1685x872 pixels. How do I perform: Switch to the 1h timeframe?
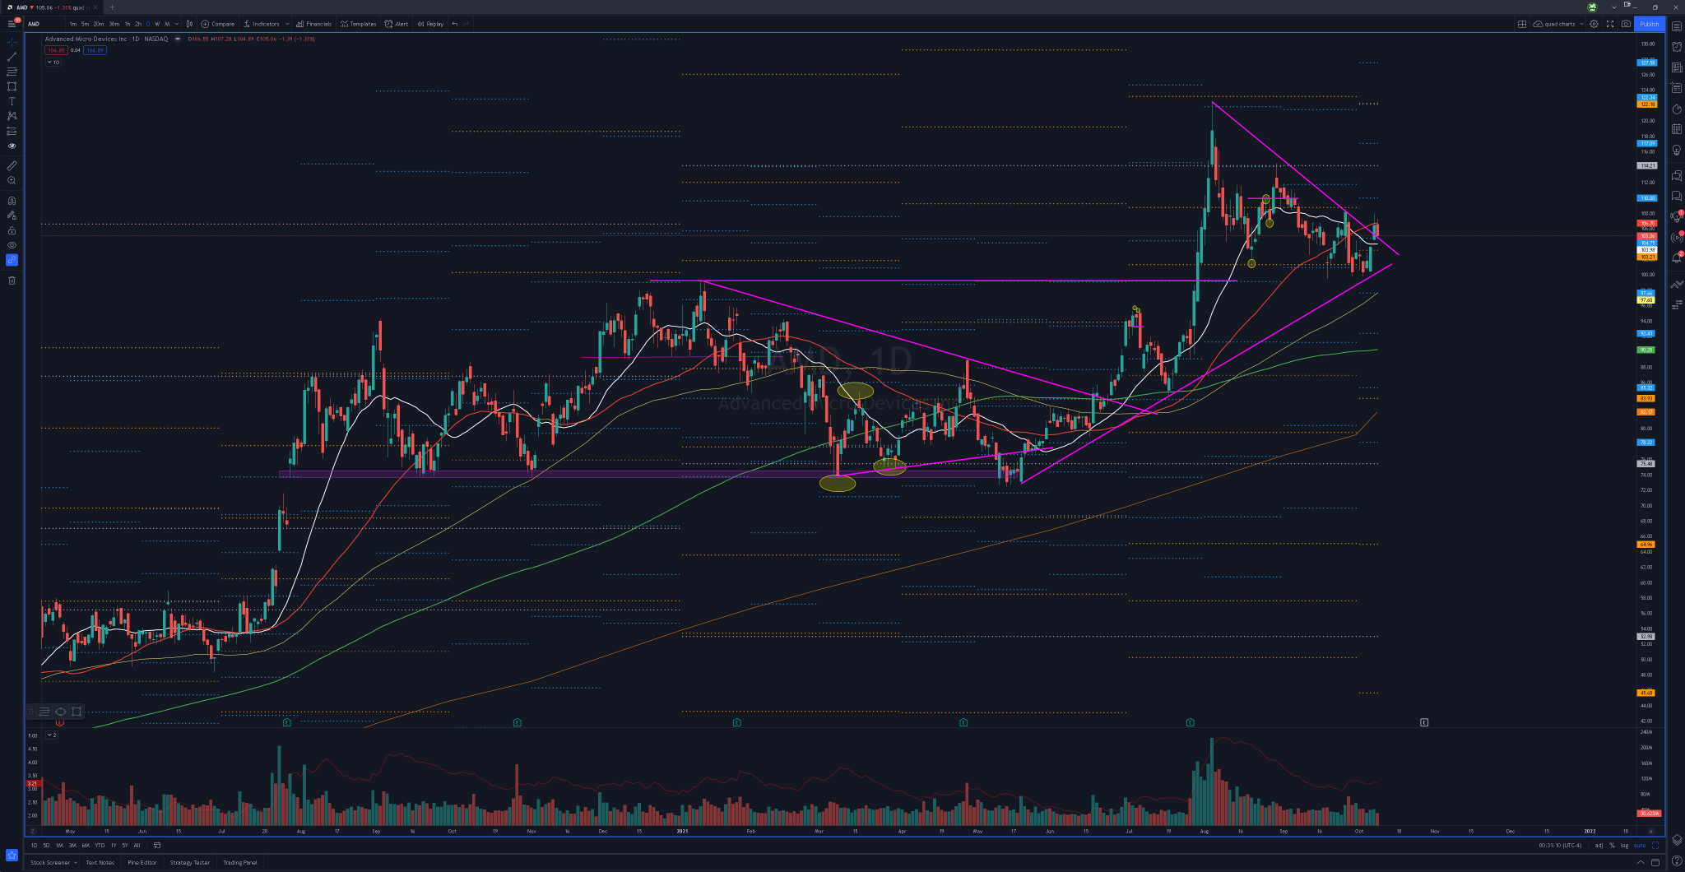click(x=128, y=24)
